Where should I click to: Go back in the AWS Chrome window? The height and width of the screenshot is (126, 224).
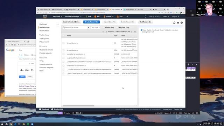tap(38, 13)
